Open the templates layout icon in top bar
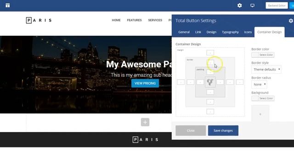 (x=8, y=5)
